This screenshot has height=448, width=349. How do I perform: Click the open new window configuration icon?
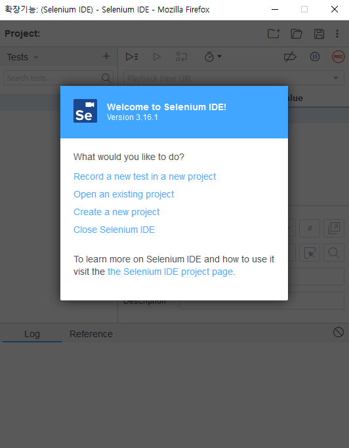coord(334,228)
